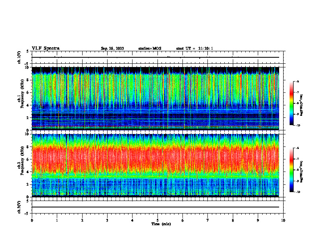Screen dimensions: 319x247
Task: Click the "VLF Spectra" plot title
Action: coord(46,48)
